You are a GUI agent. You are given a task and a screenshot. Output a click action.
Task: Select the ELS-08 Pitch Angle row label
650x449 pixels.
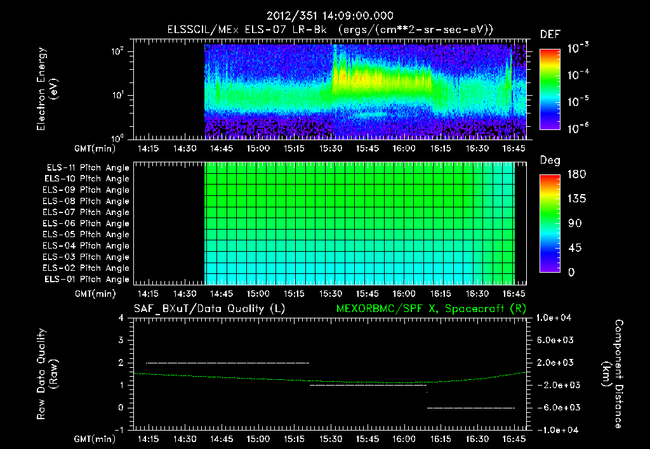coord(86,201)
